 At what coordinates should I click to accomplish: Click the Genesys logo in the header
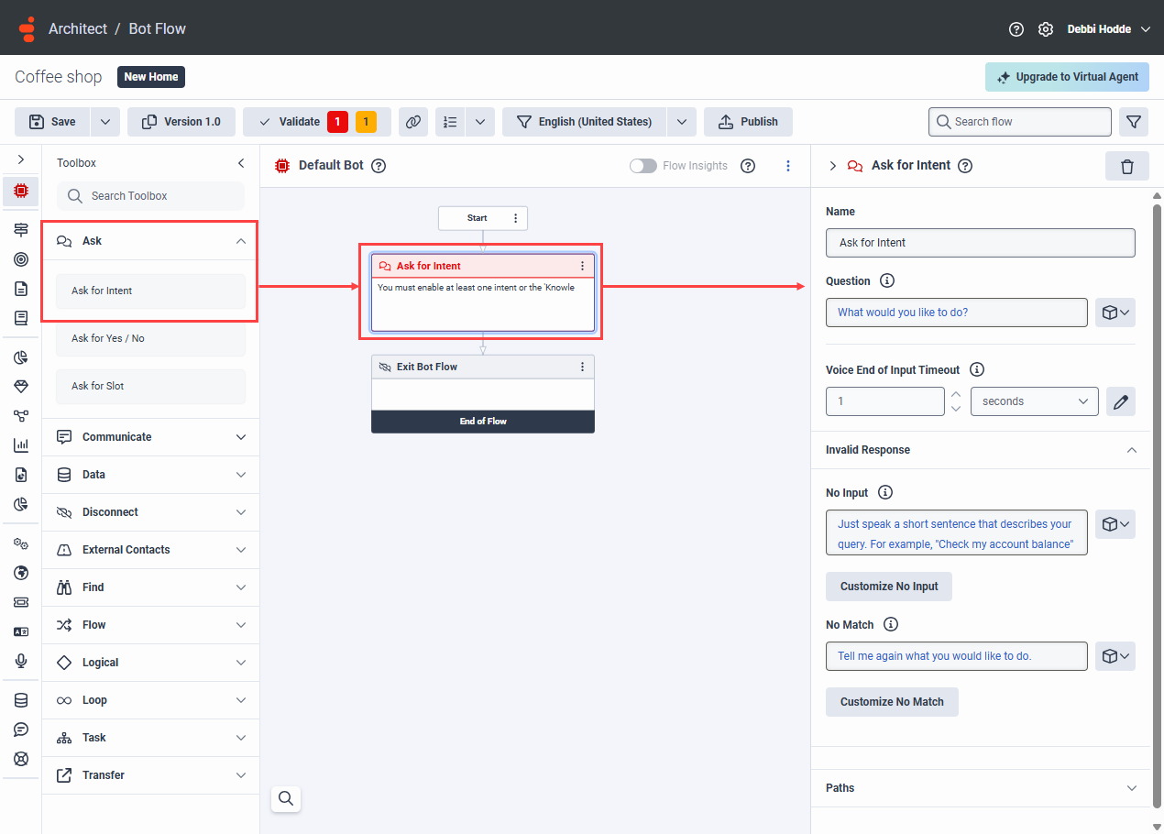coord(27,28)
